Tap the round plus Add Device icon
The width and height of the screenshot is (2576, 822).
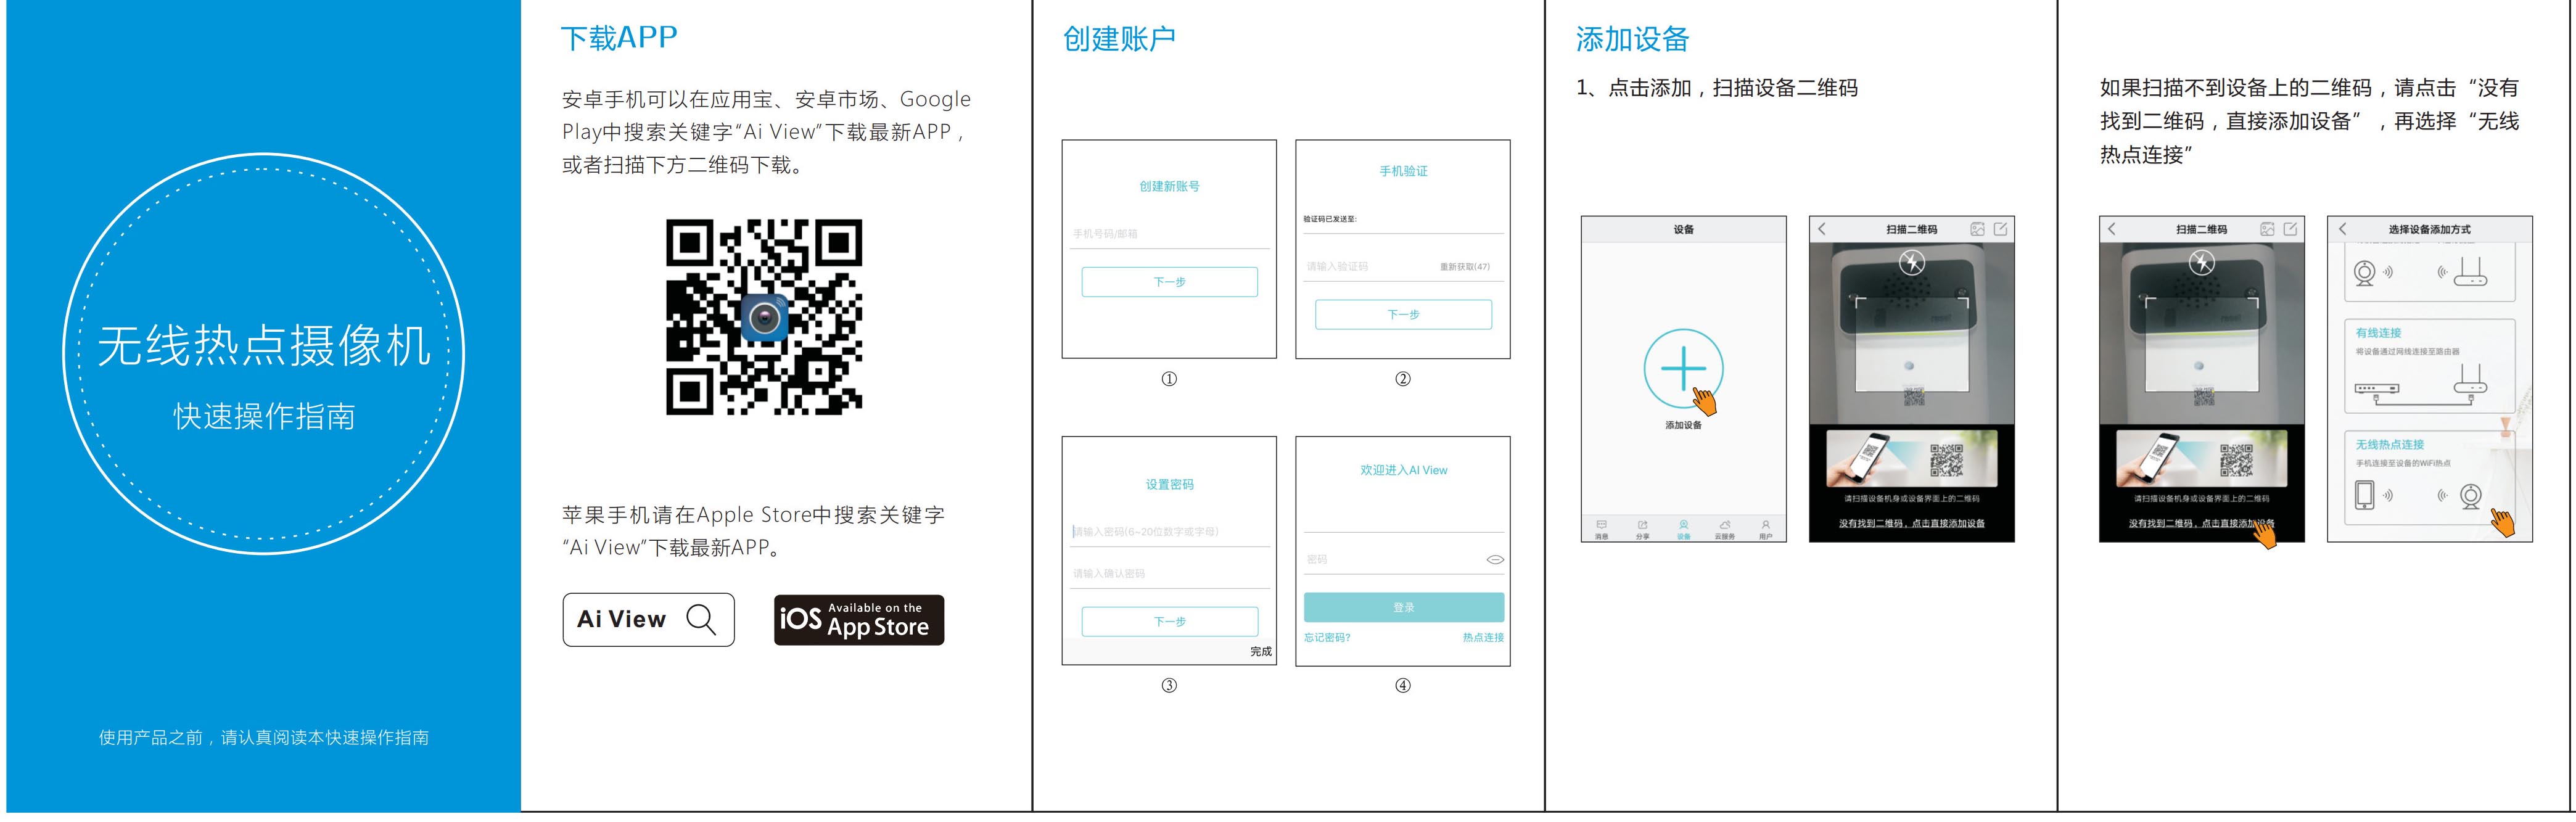(1683, 368)
